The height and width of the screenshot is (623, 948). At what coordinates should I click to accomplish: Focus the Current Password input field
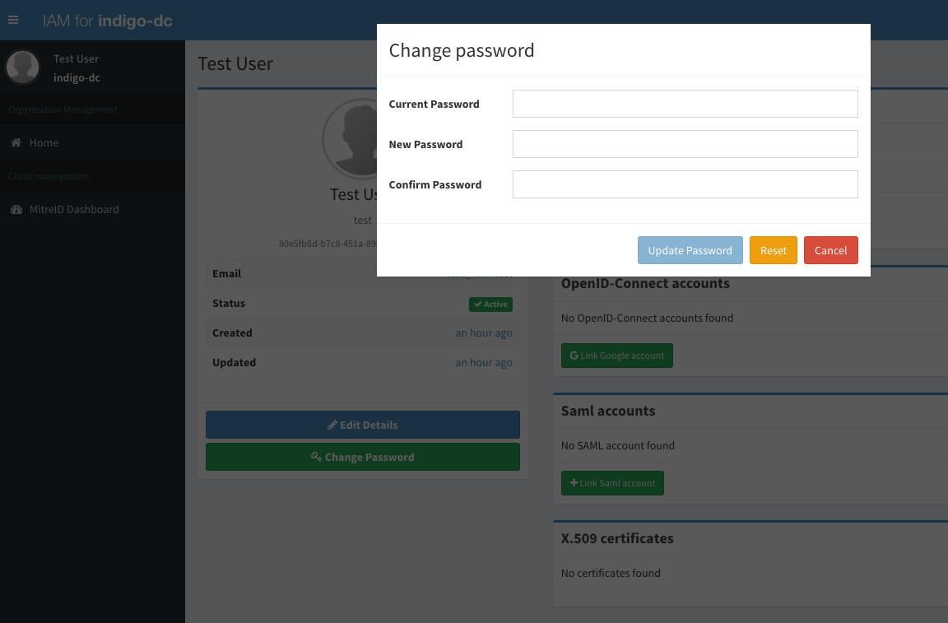(x=685, y=104)
